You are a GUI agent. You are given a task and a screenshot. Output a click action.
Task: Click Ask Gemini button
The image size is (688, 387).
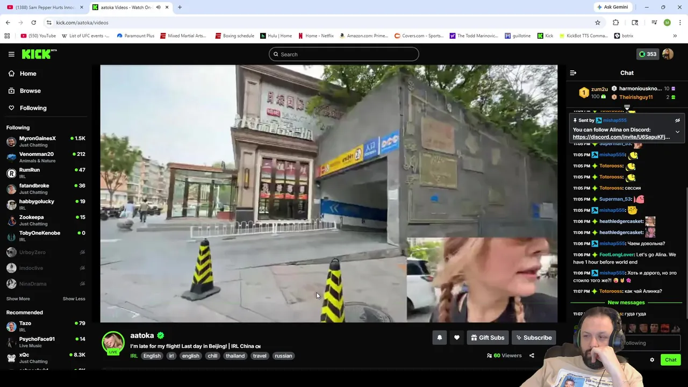pos(612,8)
